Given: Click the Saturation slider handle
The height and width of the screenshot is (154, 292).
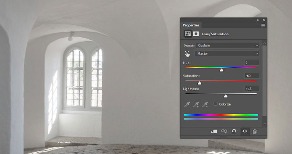Looking at the screenshot, I should 199,83.
